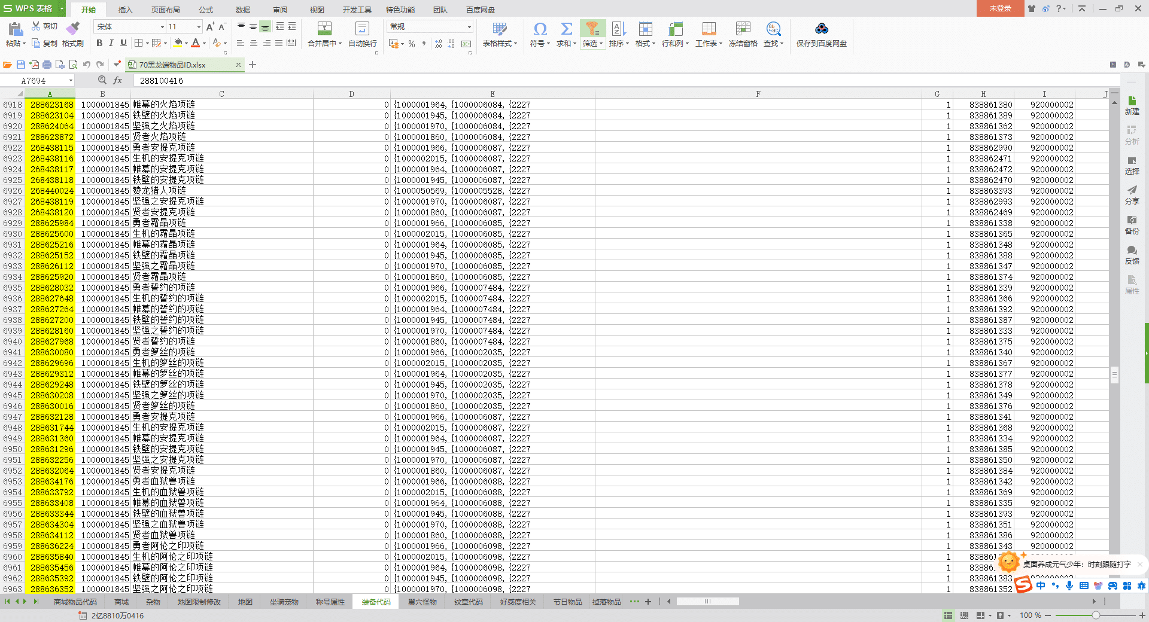
Task: Open the 插入 (Insert) ribbon tab
Action: tap(125, 10)
